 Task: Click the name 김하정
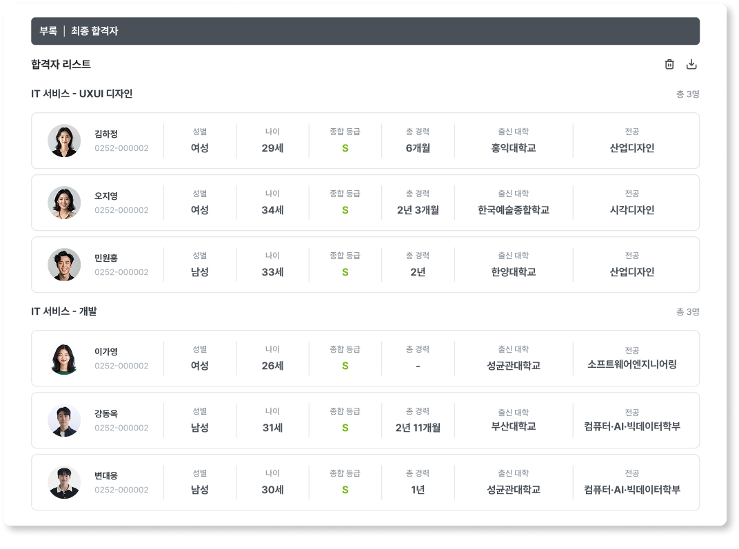[106, 134]
